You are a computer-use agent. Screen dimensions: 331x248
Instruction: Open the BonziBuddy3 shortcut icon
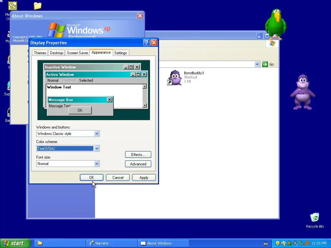pyautogui.click(x=174, y=77)
